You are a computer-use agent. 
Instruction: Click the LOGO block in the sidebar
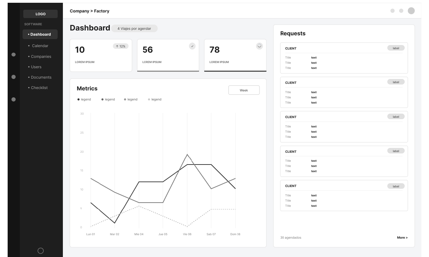click(40, 14)
